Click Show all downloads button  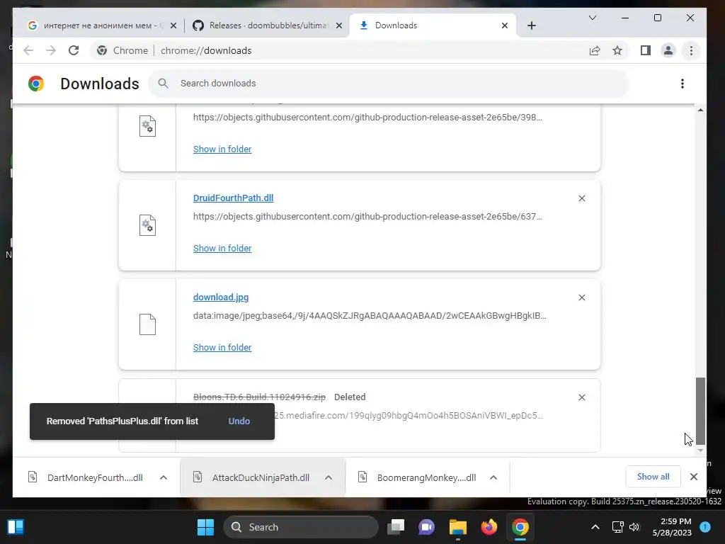(x=653, y=477)
